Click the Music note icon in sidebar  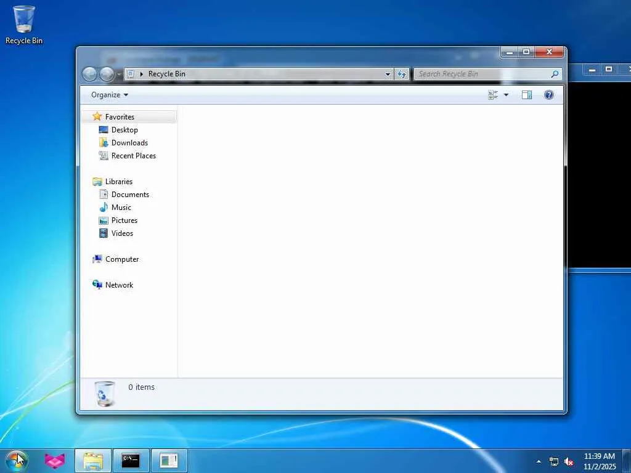(x=104, y=207)
